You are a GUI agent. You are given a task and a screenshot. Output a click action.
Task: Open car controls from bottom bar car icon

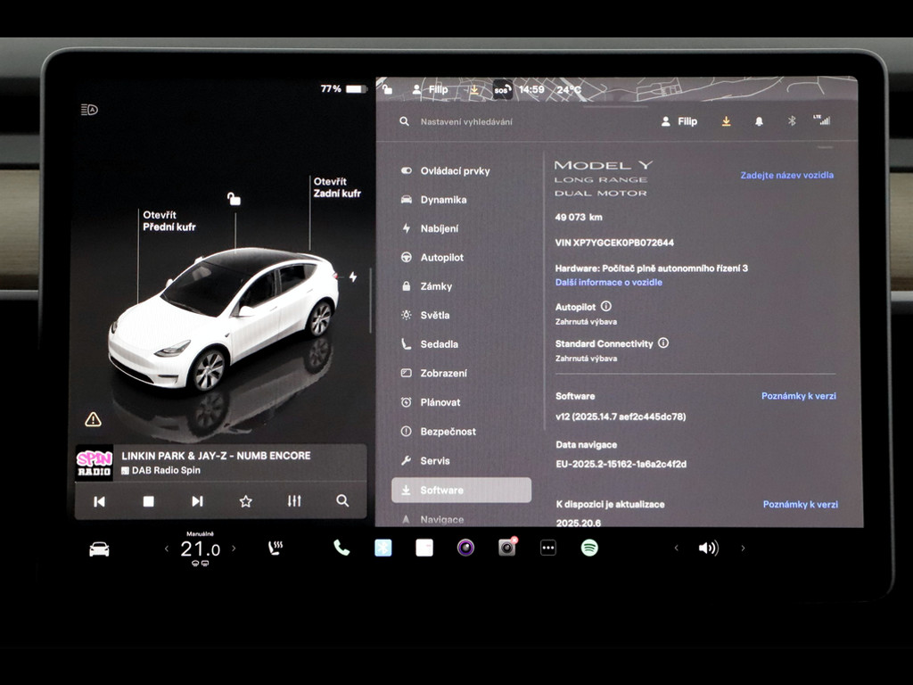(99, 549)
